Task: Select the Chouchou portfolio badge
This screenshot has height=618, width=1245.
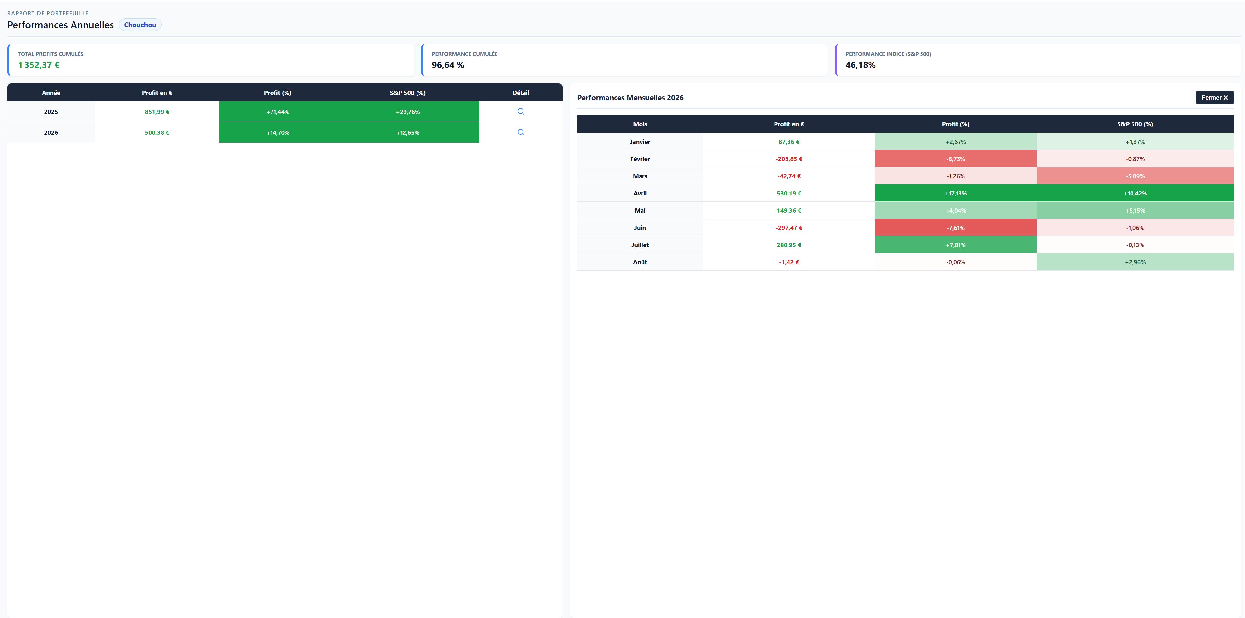Action: pyautogui.click(x=140, y=25)
